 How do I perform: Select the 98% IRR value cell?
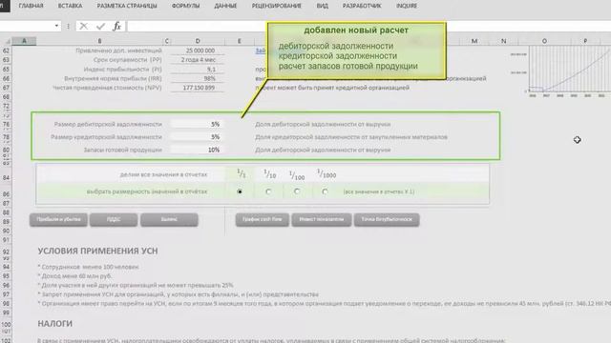pos(198,78)
